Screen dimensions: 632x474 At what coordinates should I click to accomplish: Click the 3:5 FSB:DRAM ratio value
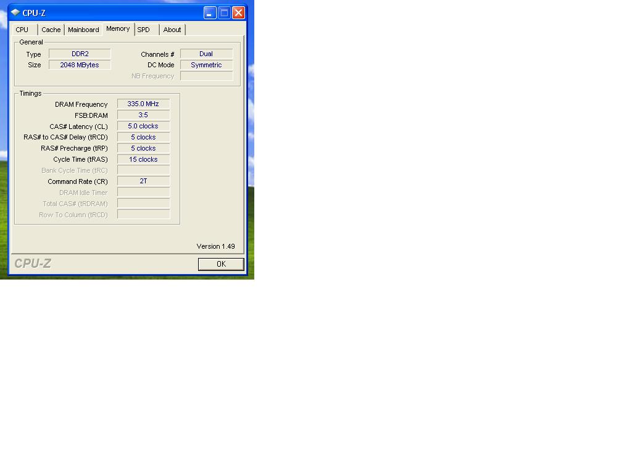click(x=143, y=115)
